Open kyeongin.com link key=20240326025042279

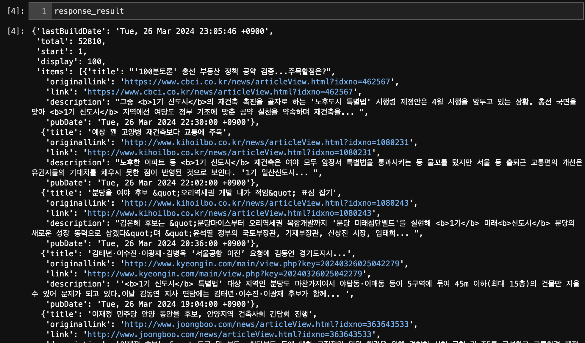pyautogui.click(x=225, y=274)
